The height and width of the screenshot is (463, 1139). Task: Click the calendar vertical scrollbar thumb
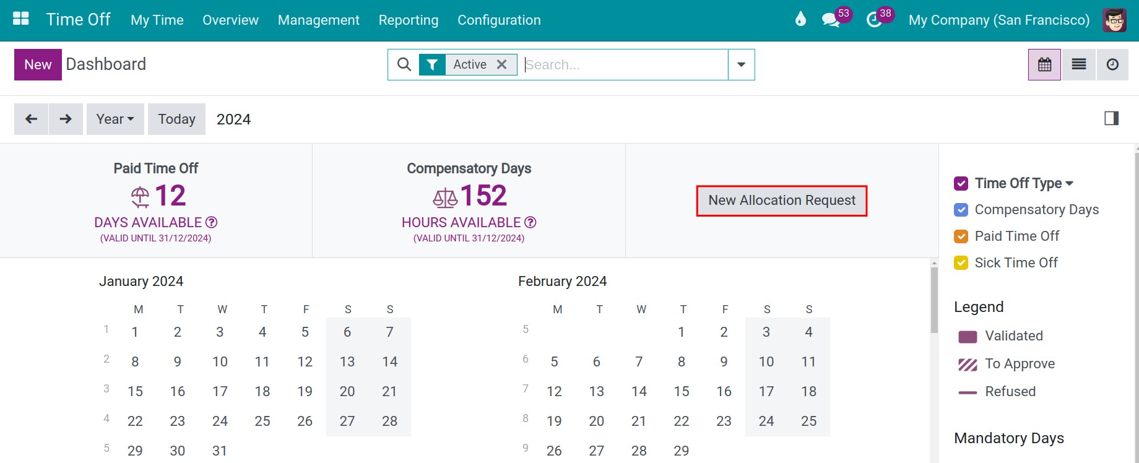pos(934,300)
